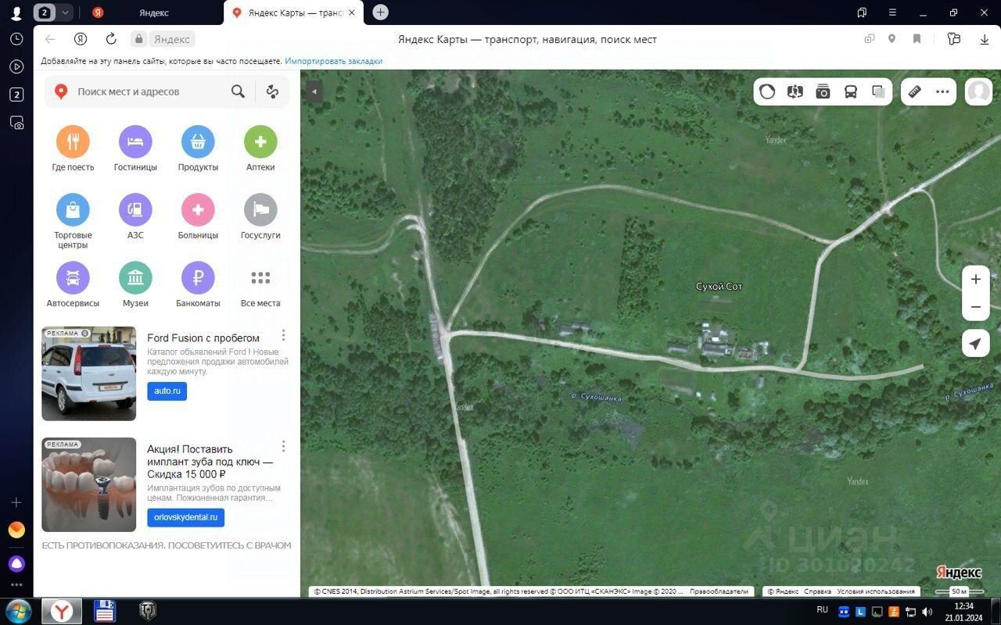This screenshot has height=625, width=1001.
Task: Locate me with the geolocation arrow
Action: click(x=976, y=344)
